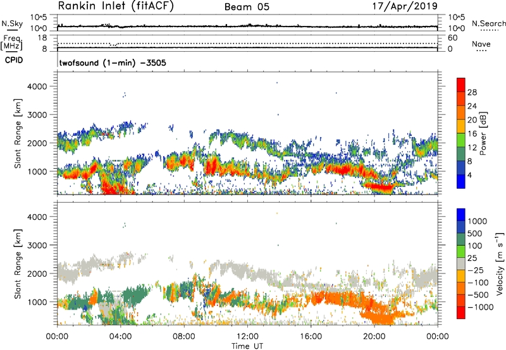Click the 'Time UT' axis title
This screenshot has height=350, width=506.
(247, 346)
